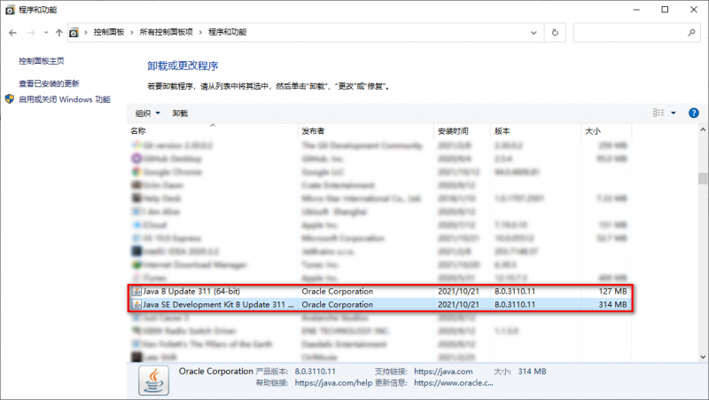Expand the address bar history dropdown
Viewport: 709px width, 400px height.
point(534,33)
